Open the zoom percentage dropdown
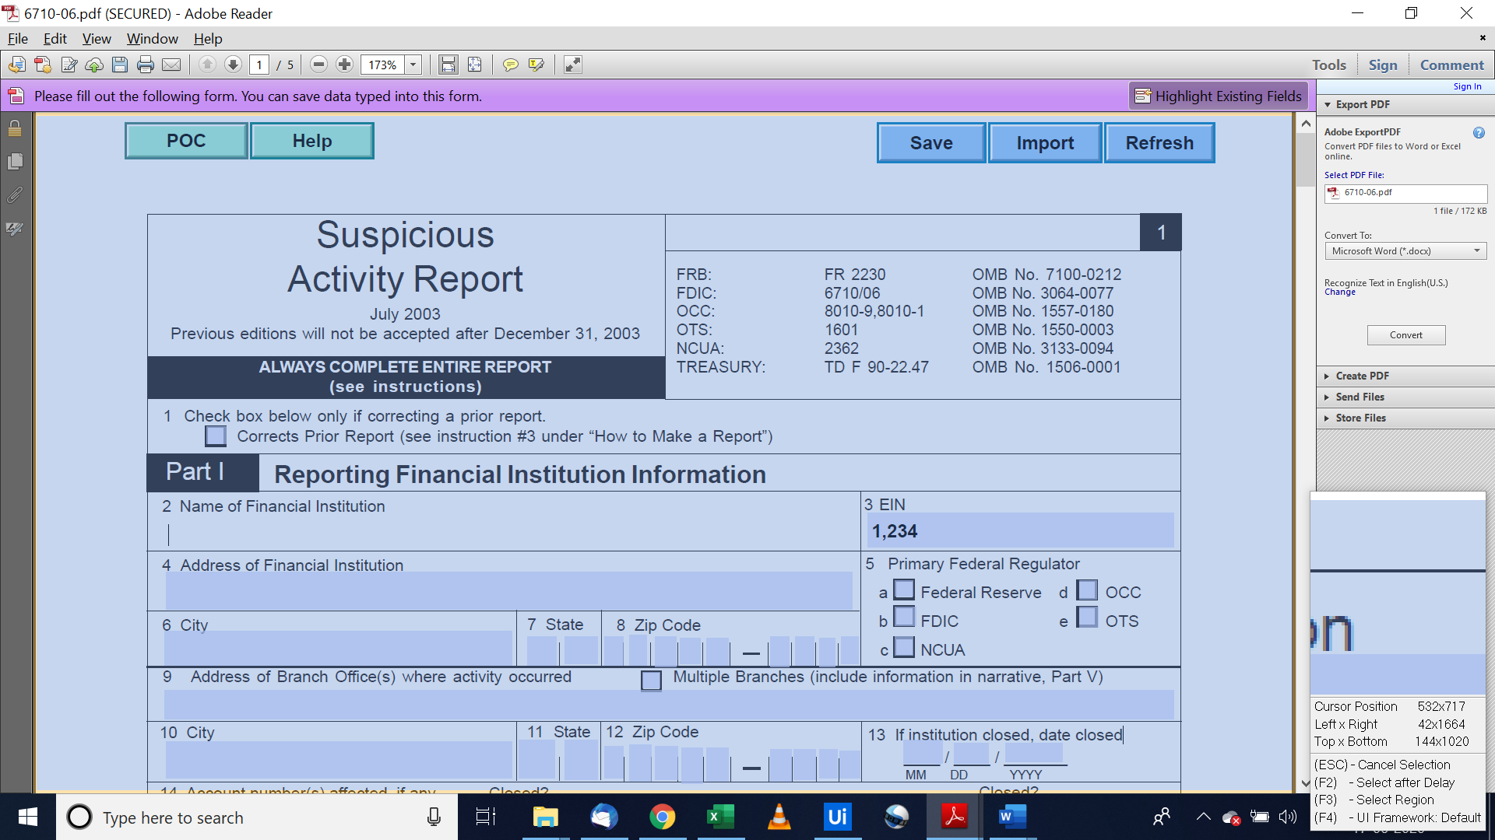Image resolution: width=1495 pixels, height=840 pixels. point(413,65)
